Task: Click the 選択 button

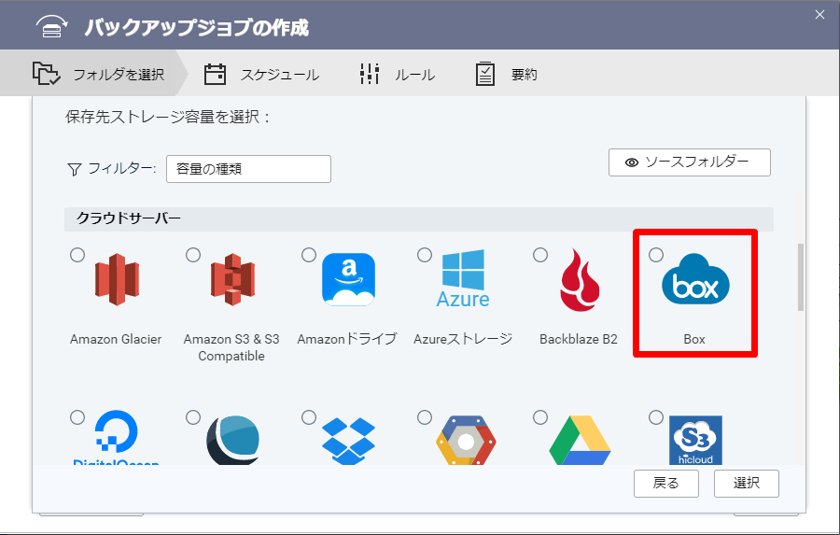Action: (x=747, y=484)
